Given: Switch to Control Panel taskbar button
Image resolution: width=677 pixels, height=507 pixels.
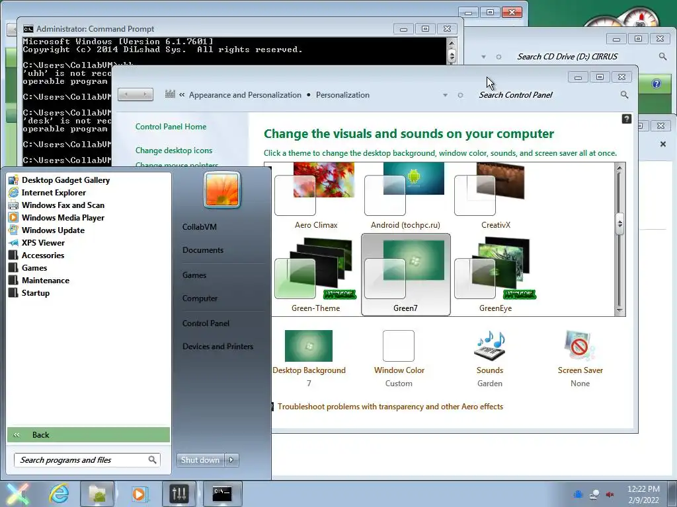Looking at the screenshot, I should click(x=179, y=494).
